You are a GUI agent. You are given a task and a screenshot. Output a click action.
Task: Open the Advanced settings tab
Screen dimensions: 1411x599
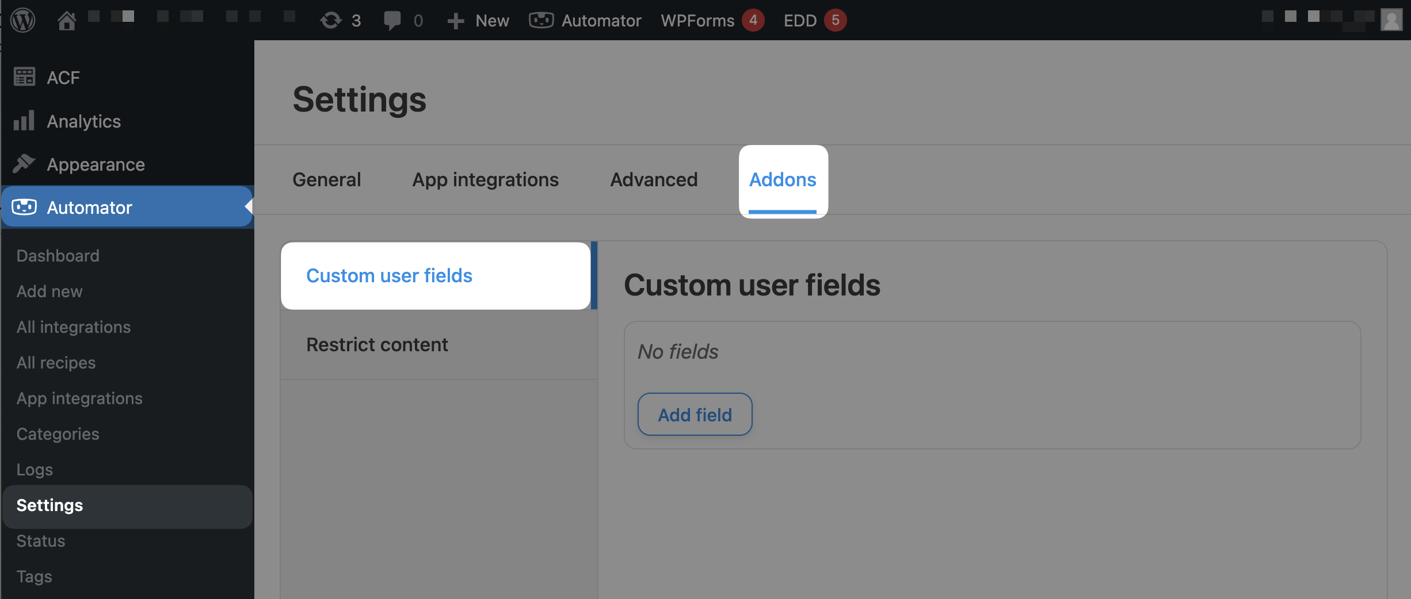(x=654, y=180)
